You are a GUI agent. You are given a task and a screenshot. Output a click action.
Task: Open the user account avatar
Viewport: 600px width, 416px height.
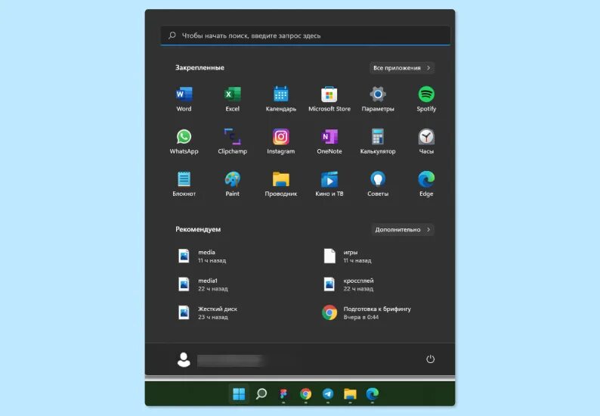click(184, 360)
